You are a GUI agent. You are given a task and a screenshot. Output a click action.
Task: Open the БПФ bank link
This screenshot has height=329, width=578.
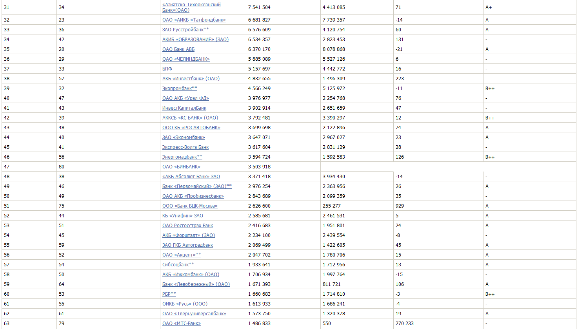tap(167, 69)
